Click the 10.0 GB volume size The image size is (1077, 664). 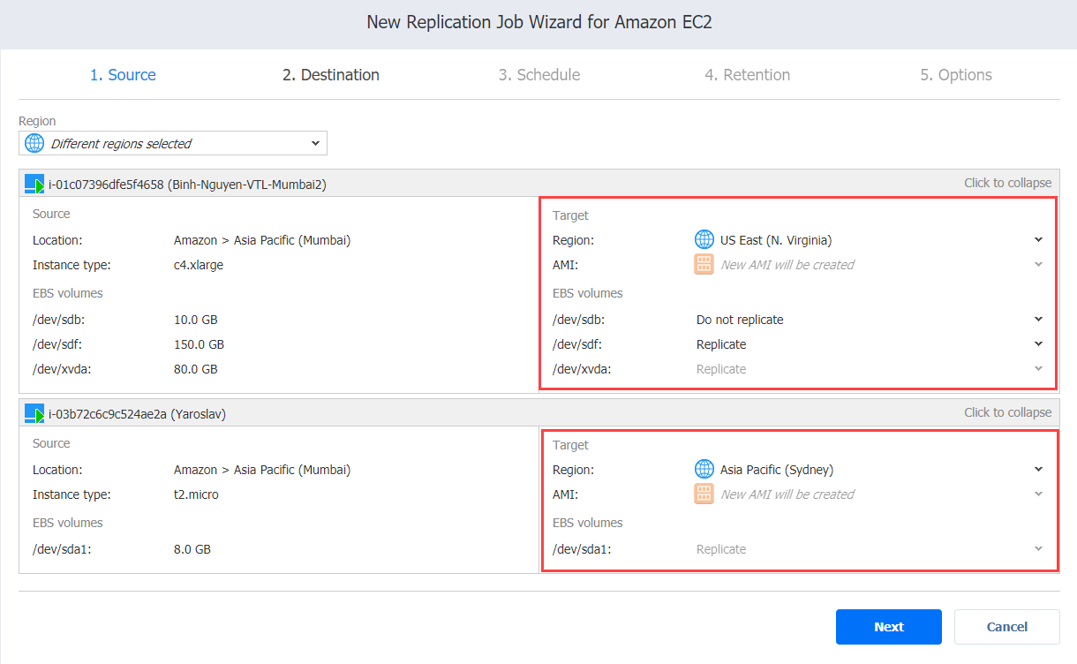(196, 320)
